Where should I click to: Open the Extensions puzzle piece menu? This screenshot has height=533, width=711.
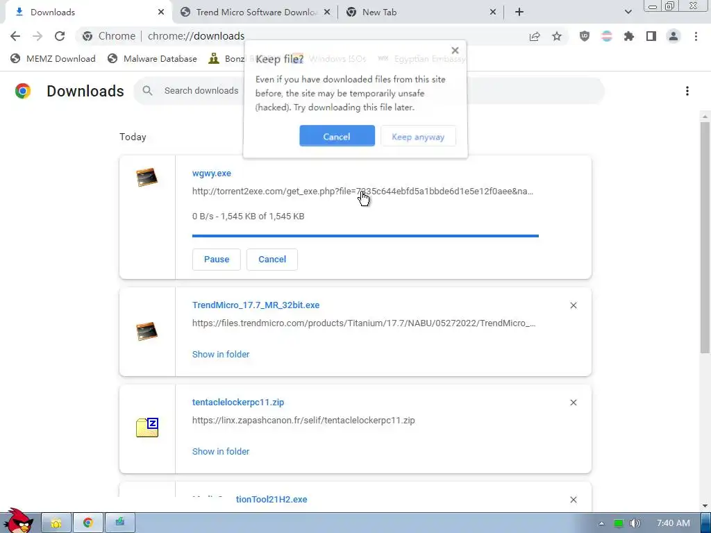pyautogui.click(x=629, y=36)
